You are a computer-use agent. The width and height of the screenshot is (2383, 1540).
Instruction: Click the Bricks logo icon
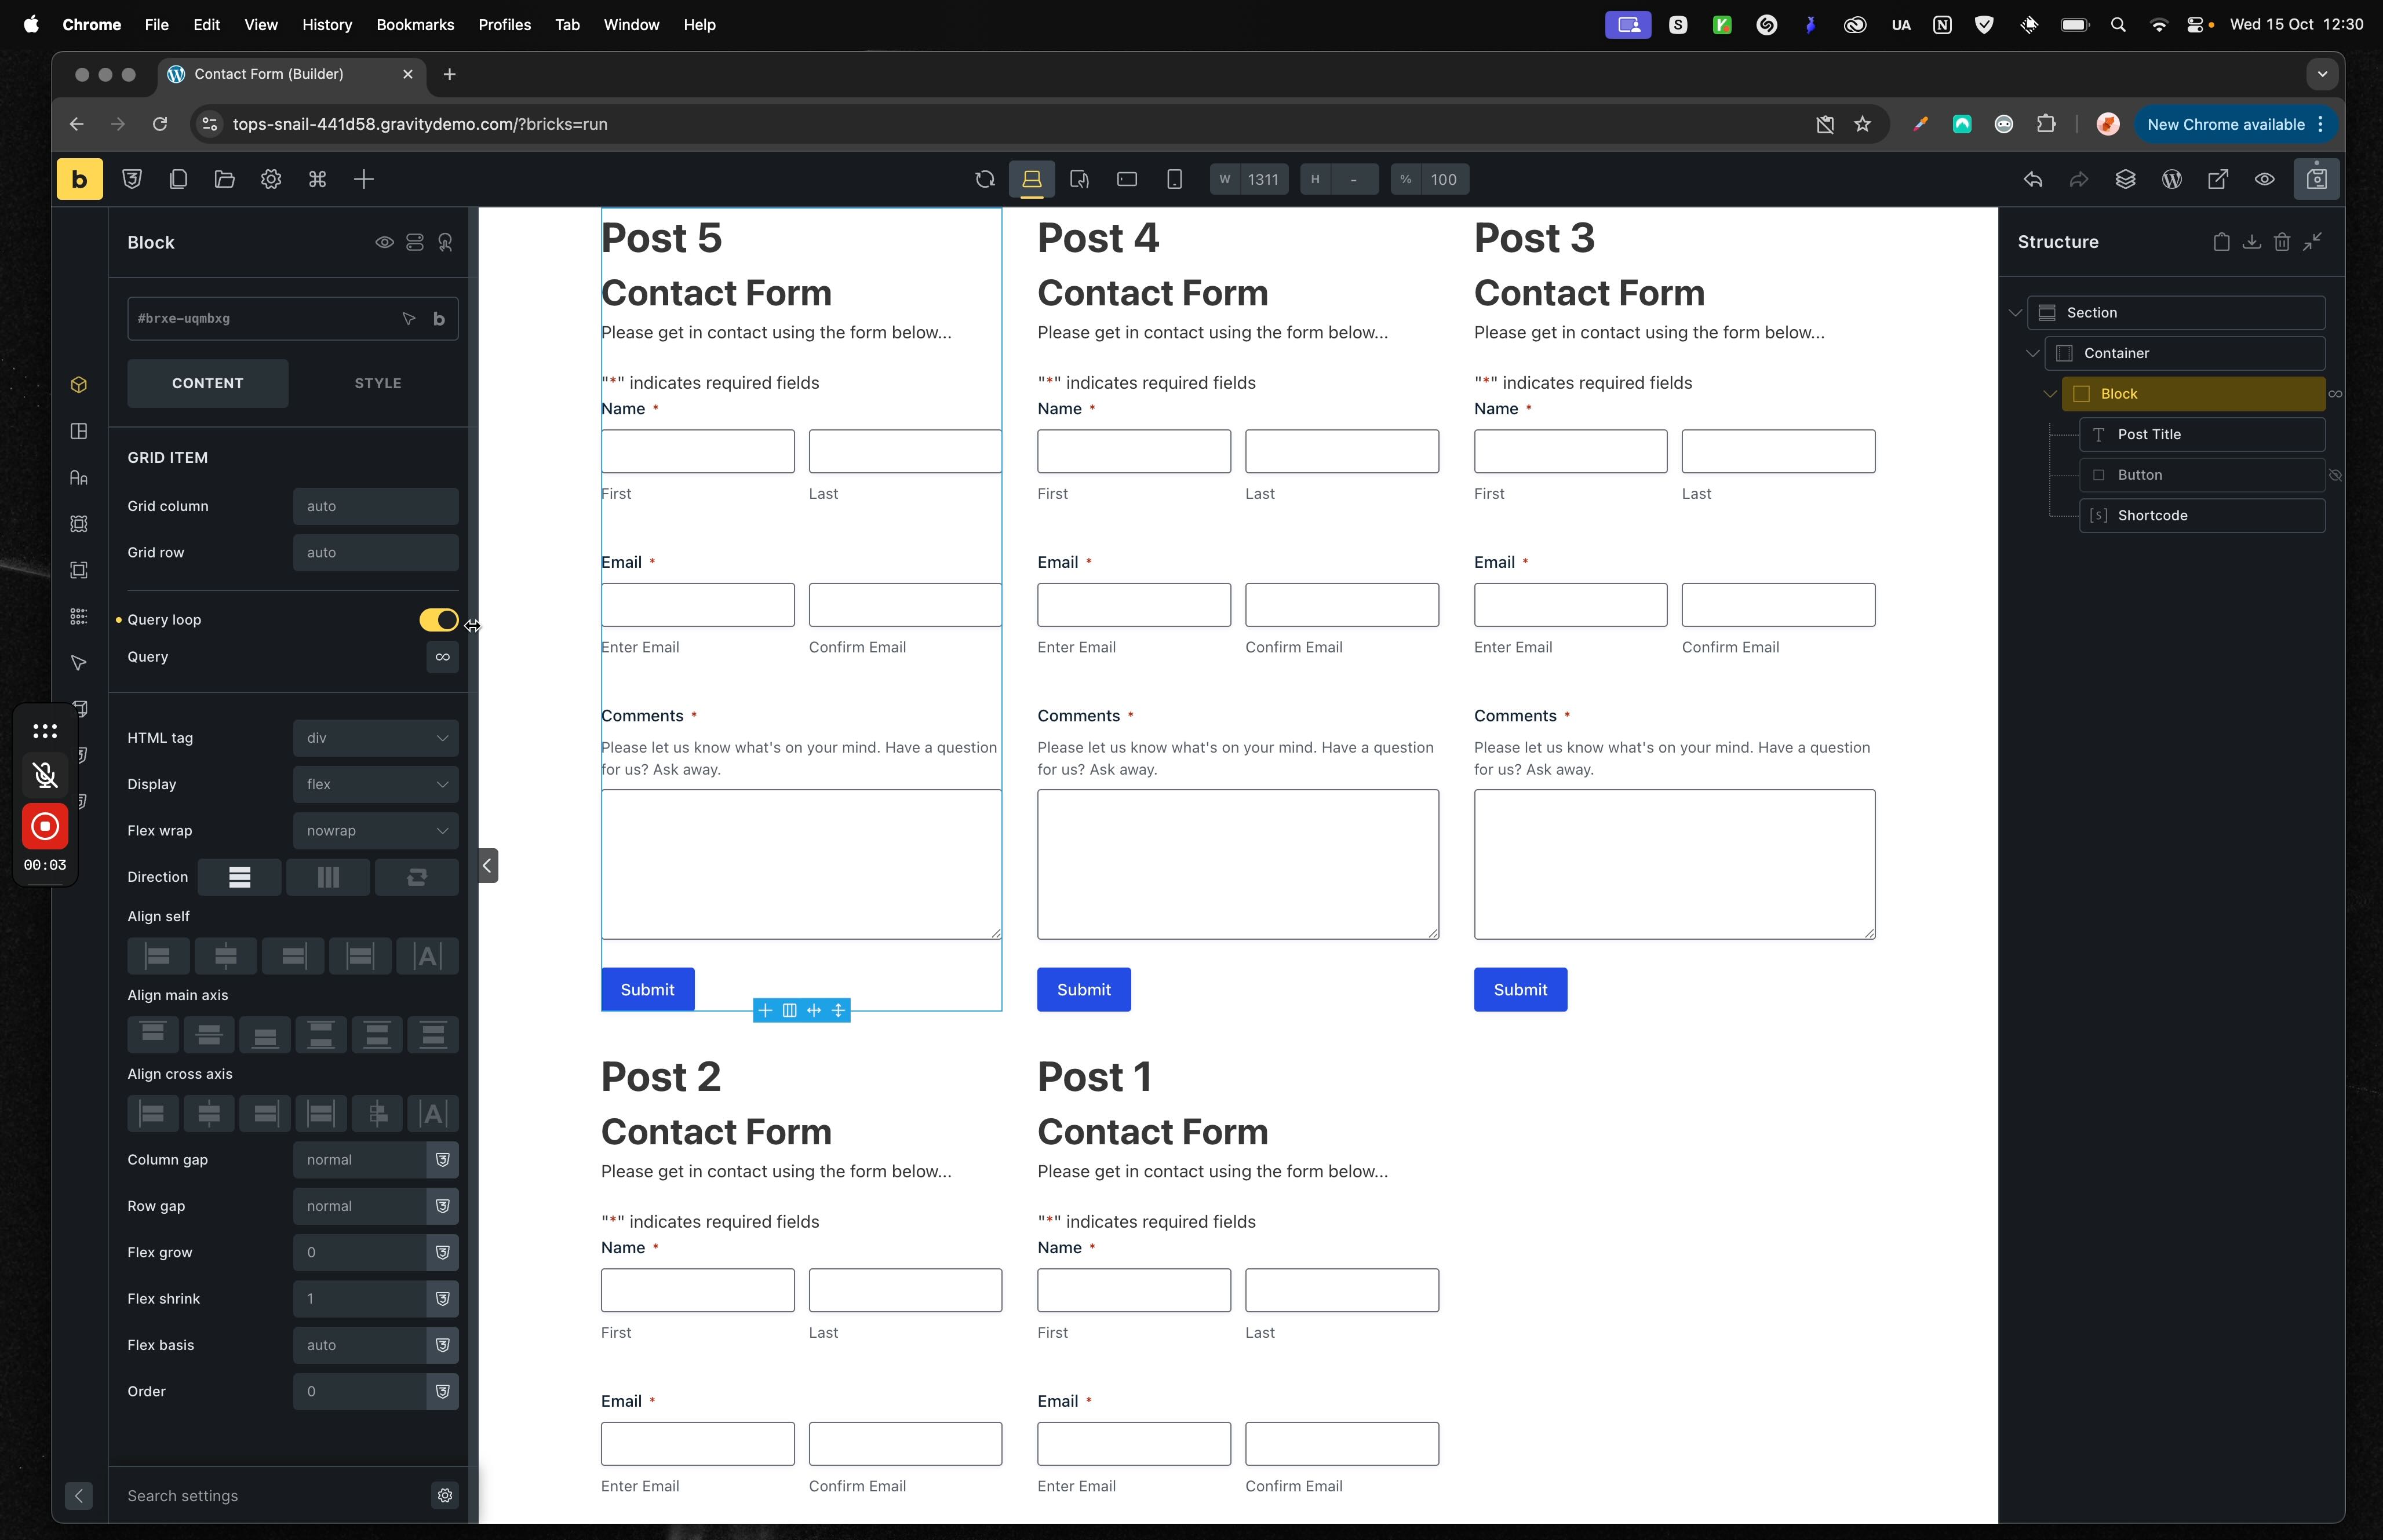coord(79,179)
